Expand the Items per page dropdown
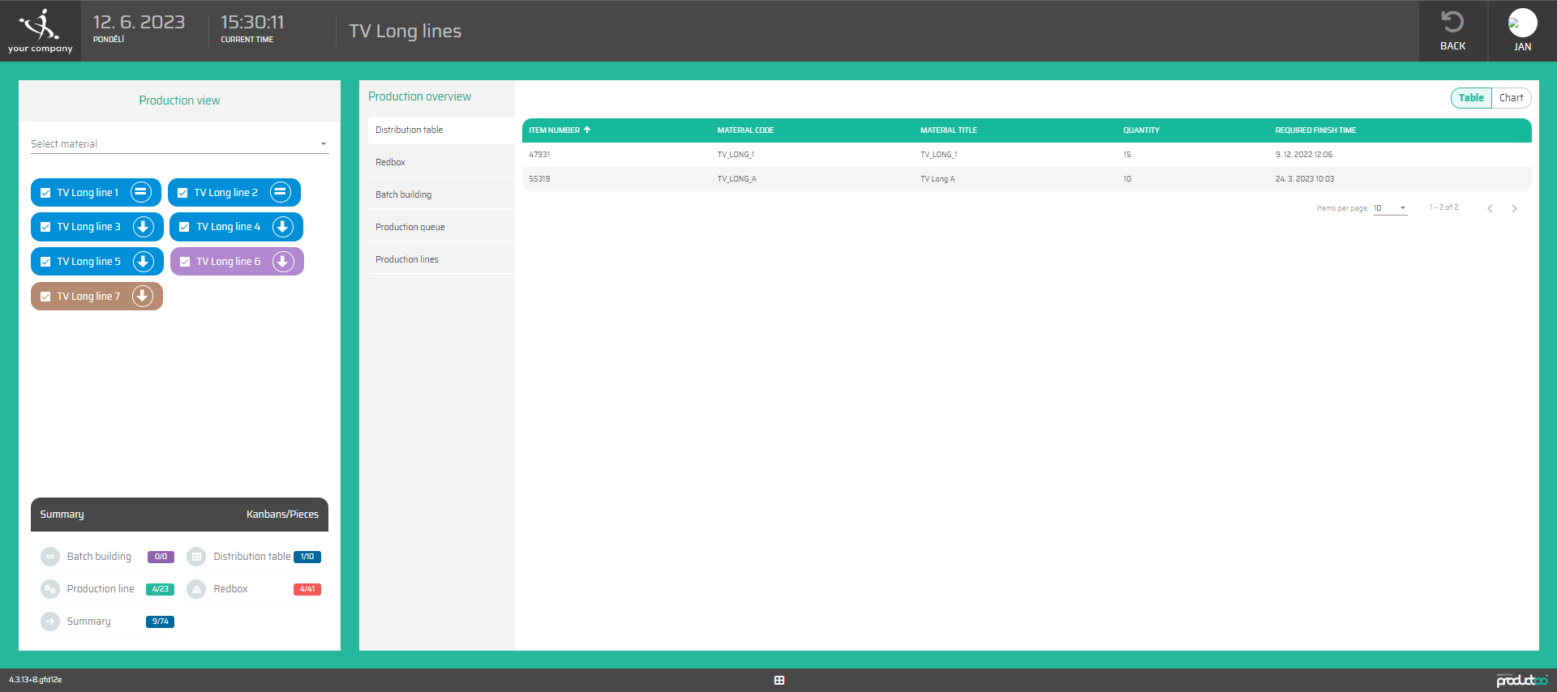The image size is (1557, 692). pos(1390,208)
